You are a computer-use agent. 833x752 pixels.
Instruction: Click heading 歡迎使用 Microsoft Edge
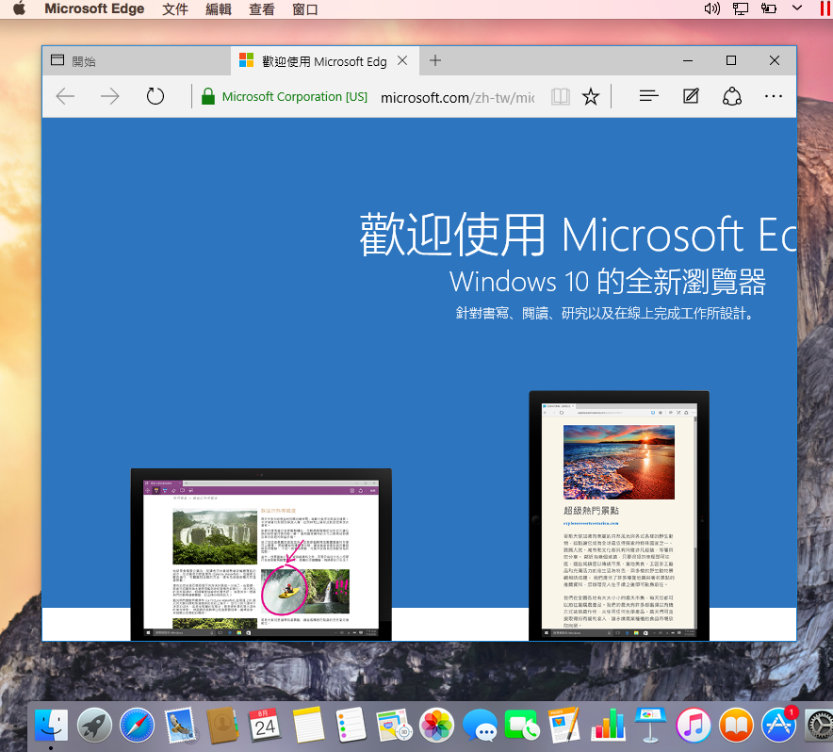(x=578, y=235)
